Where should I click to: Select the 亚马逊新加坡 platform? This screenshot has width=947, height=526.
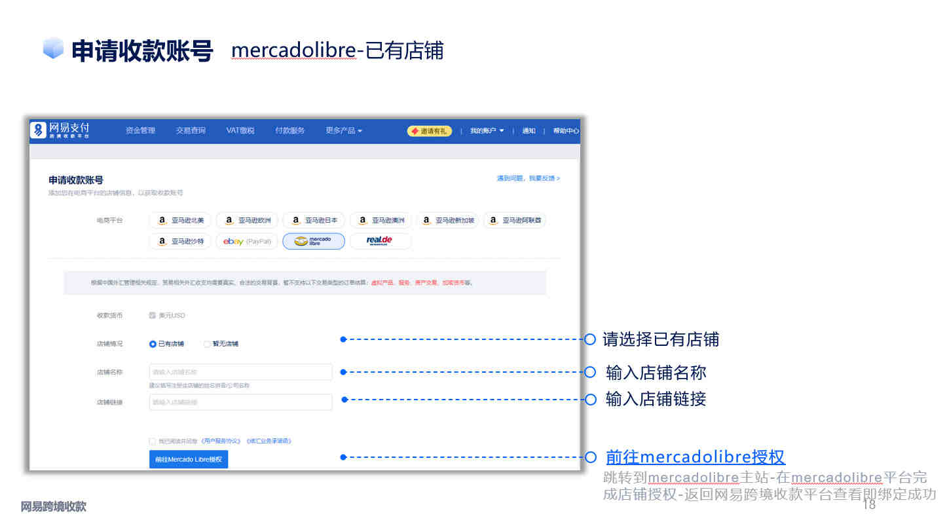tap(448, 221)
